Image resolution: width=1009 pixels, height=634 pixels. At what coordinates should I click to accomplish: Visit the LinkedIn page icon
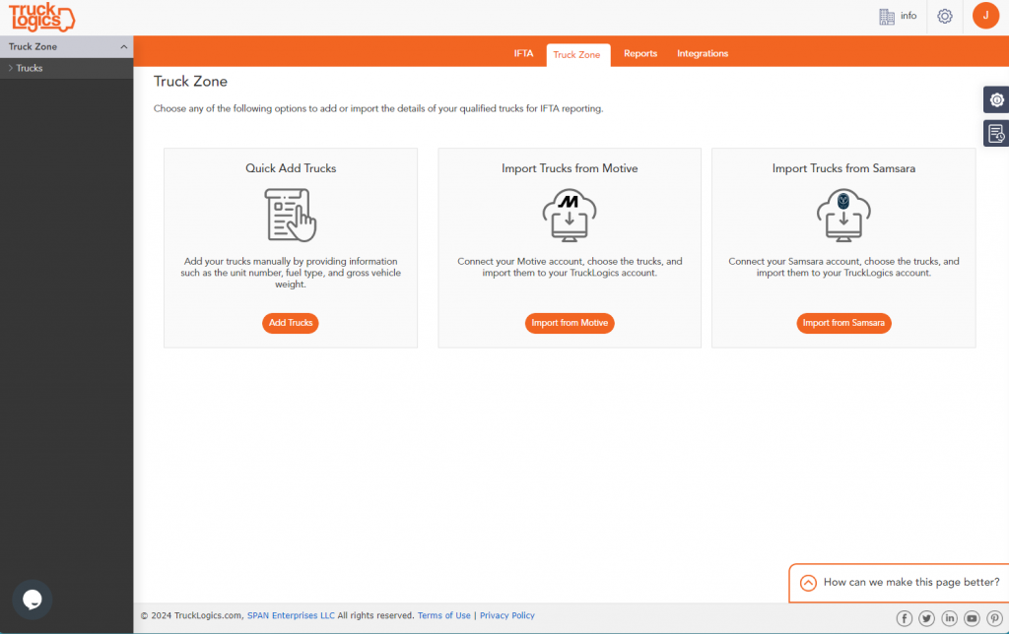[x=949, y=618]
